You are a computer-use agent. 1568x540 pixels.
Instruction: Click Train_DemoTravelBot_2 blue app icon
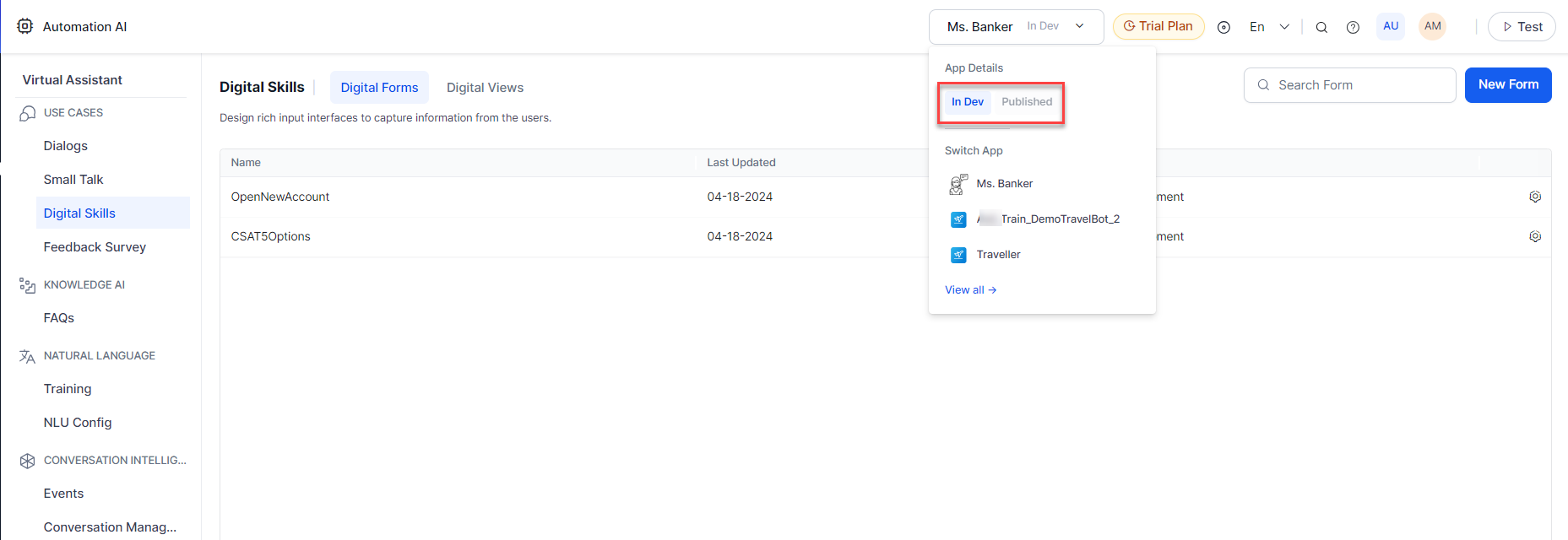(x=958, y=219)
